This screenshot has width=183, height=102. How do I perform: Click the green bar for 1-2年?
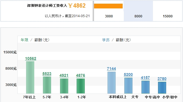point(81,86)
